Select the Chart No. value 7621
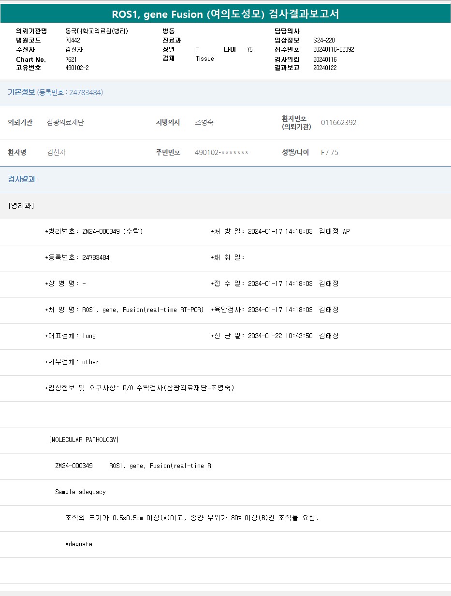Viewport: 451px width, 596px height. [x=71, y=59]
